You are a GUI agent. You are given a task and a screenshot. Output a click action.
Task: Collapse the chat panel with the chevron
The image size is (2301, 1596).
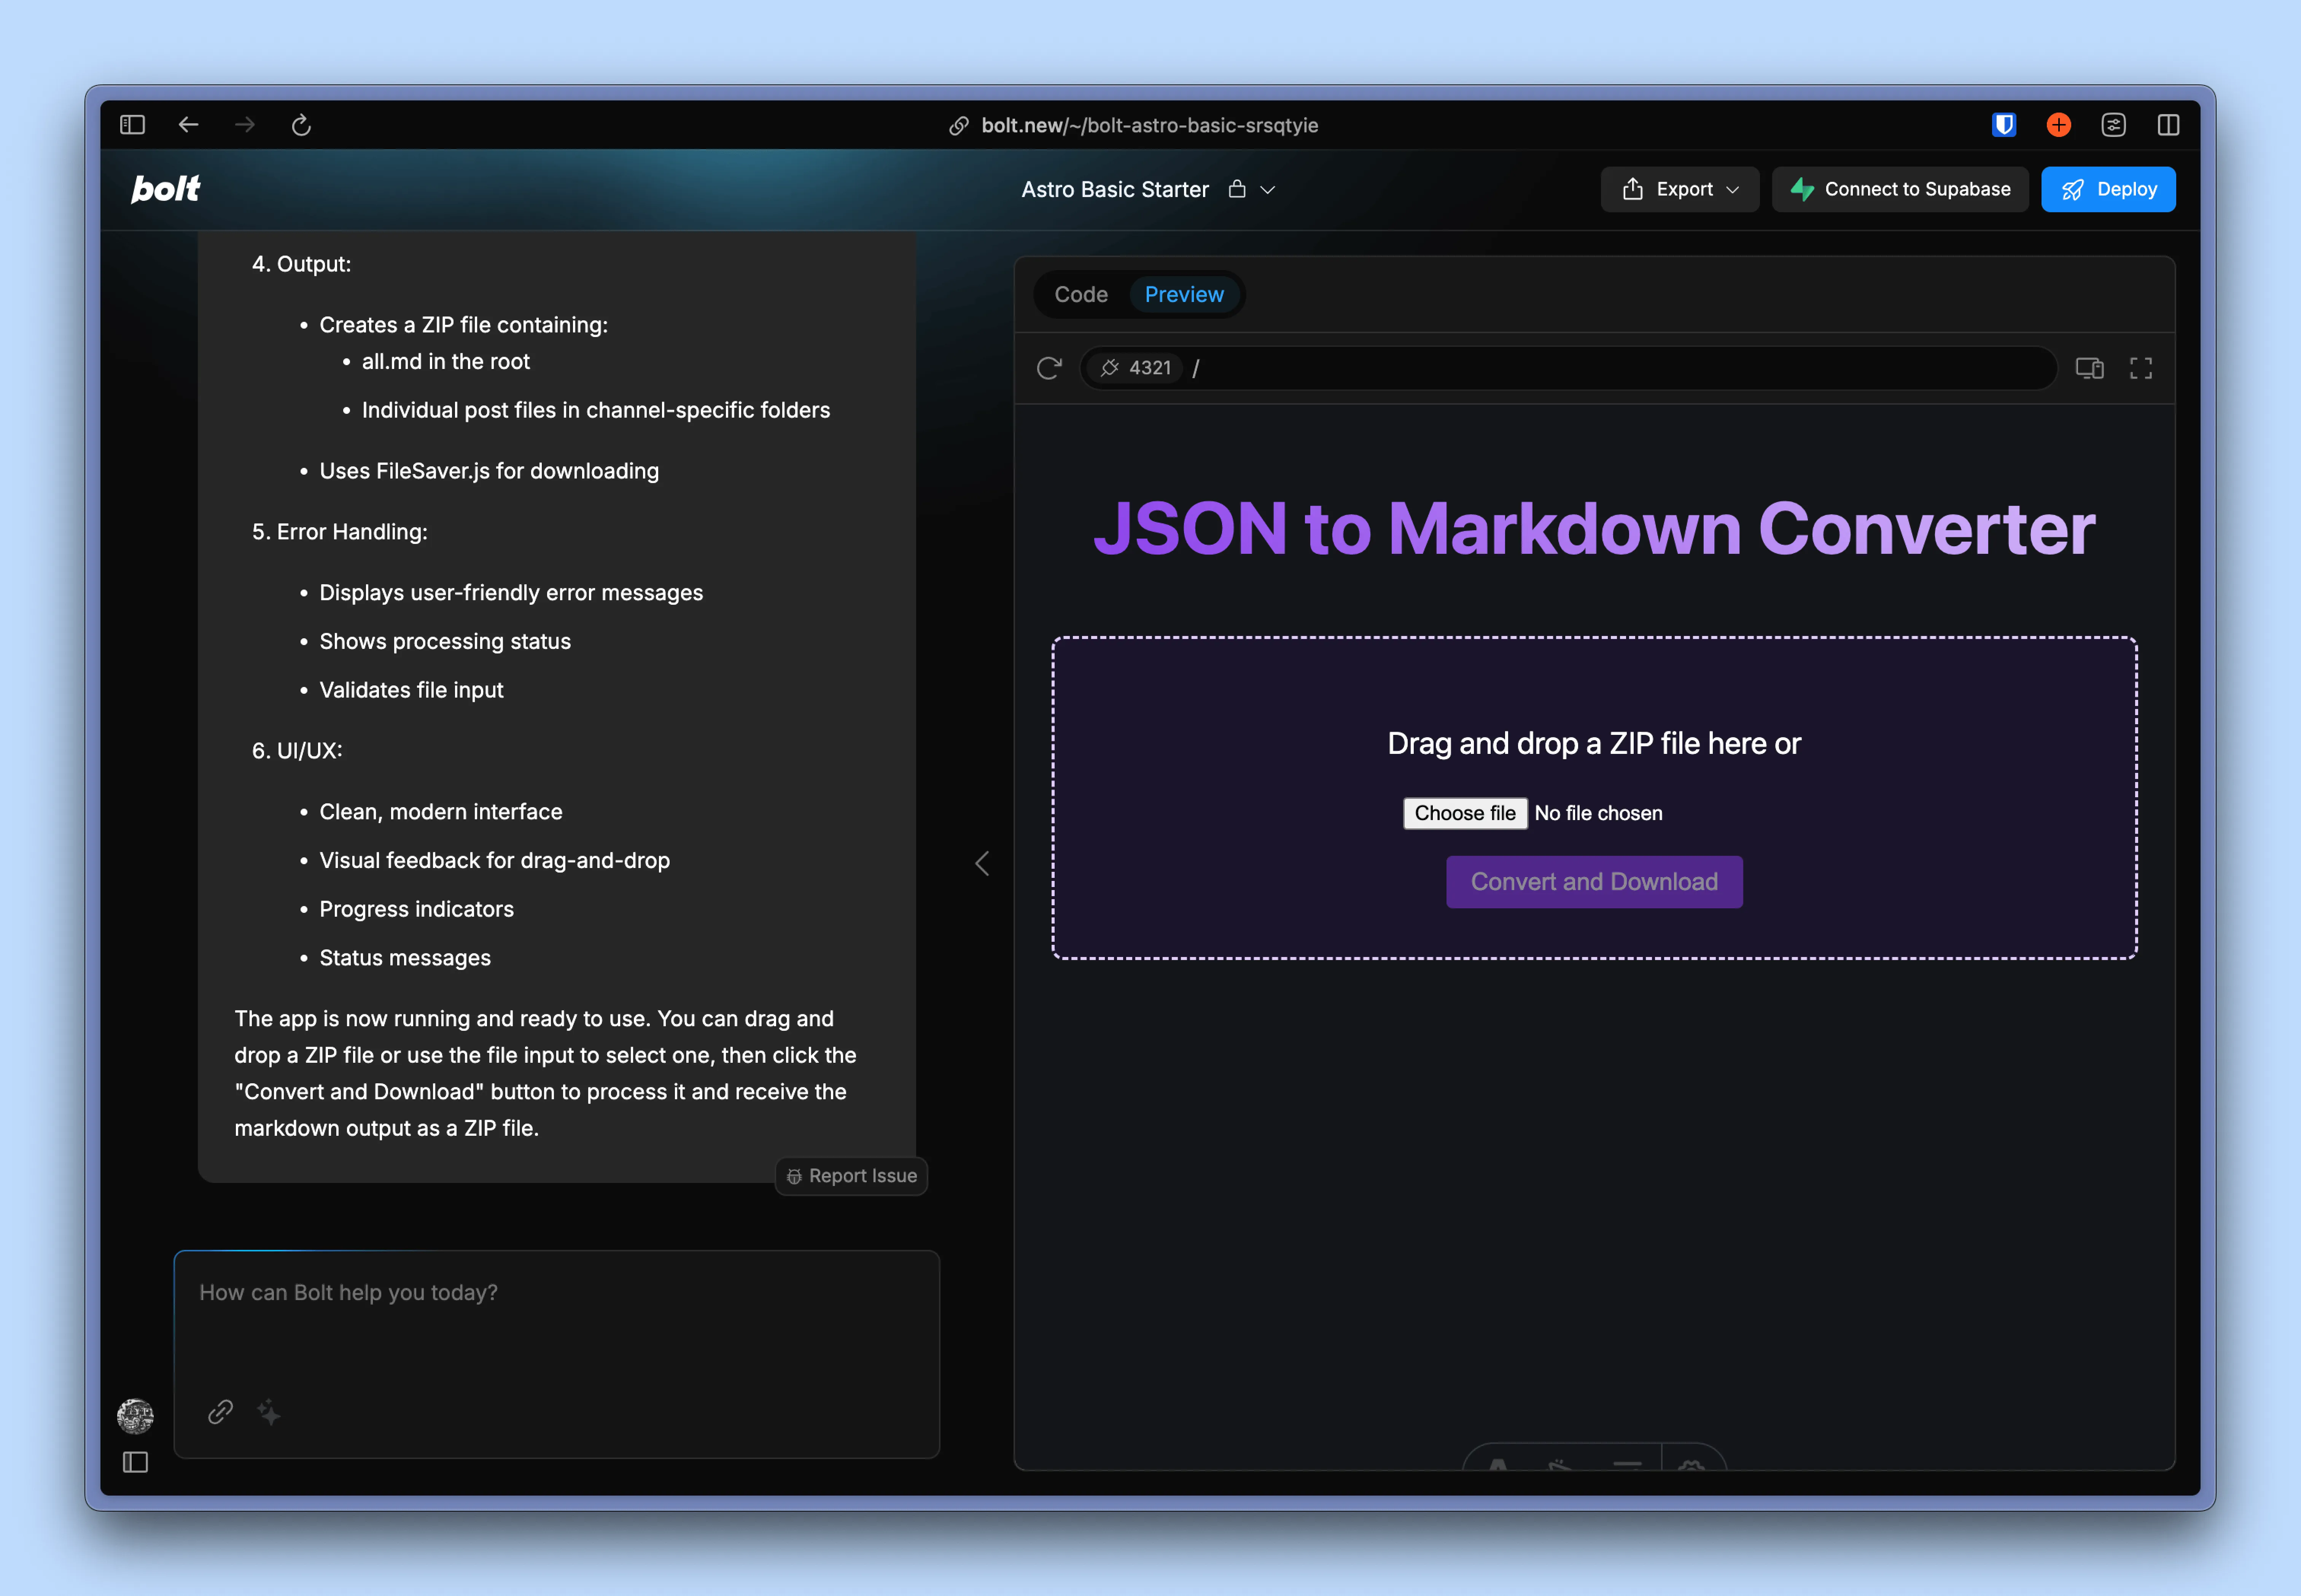click(982, 864)
